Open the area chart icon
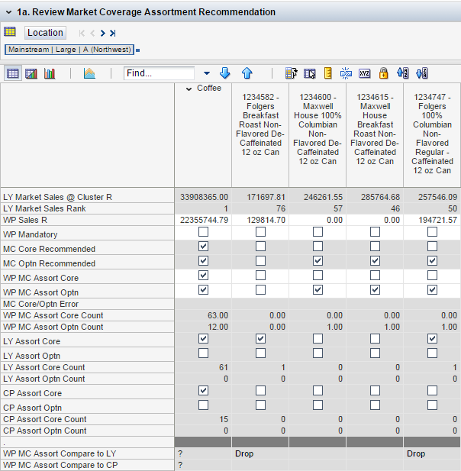This screenshot has height=471, width=461. (x=89, y=73)
